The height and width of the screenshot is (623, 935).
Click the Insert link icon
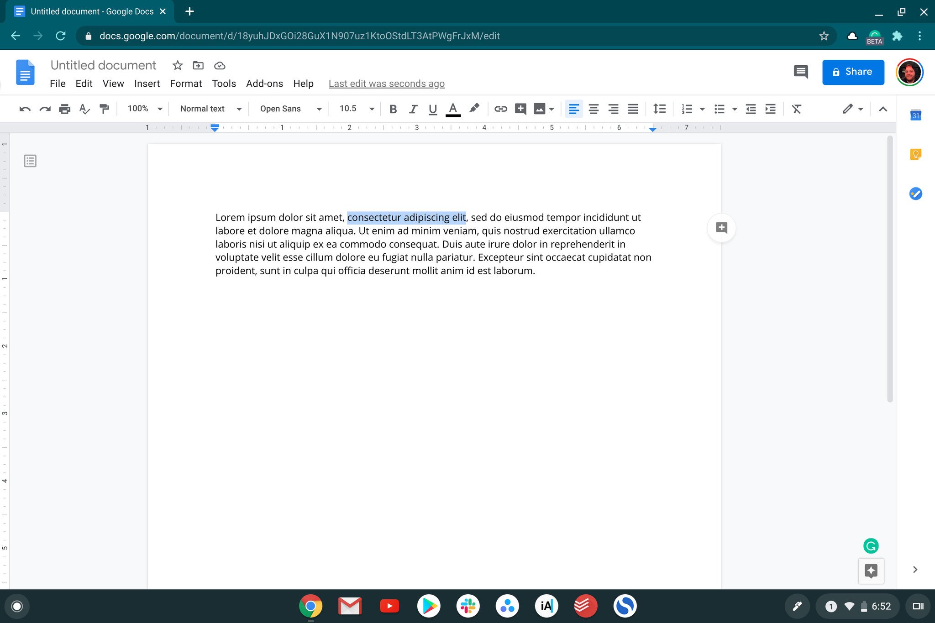click(501, 109)
